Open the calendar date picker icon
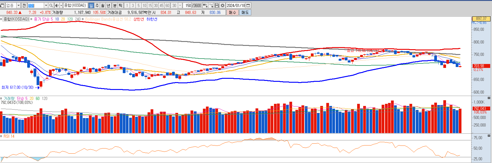 click(248, 5)
